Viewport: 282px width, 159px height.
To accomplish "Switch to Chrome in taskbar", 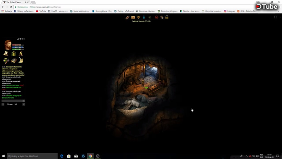I will 90,156.
